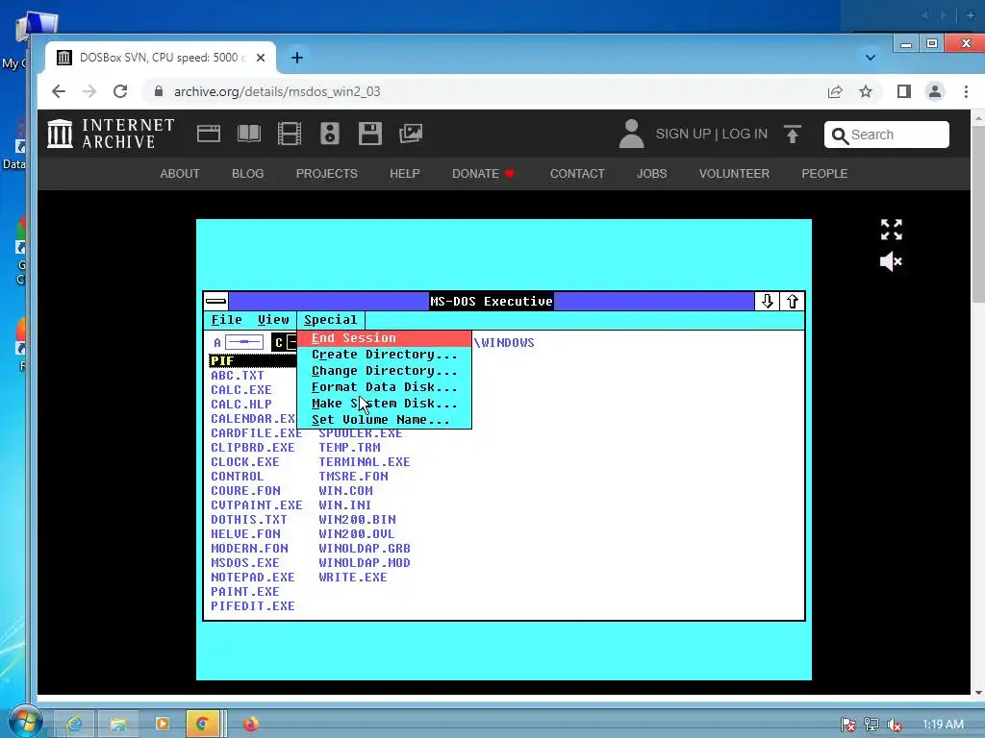This screenshot has width=985, height=738.
Task: Click the VOLUNTEER link
Action: tap(734, 174)
